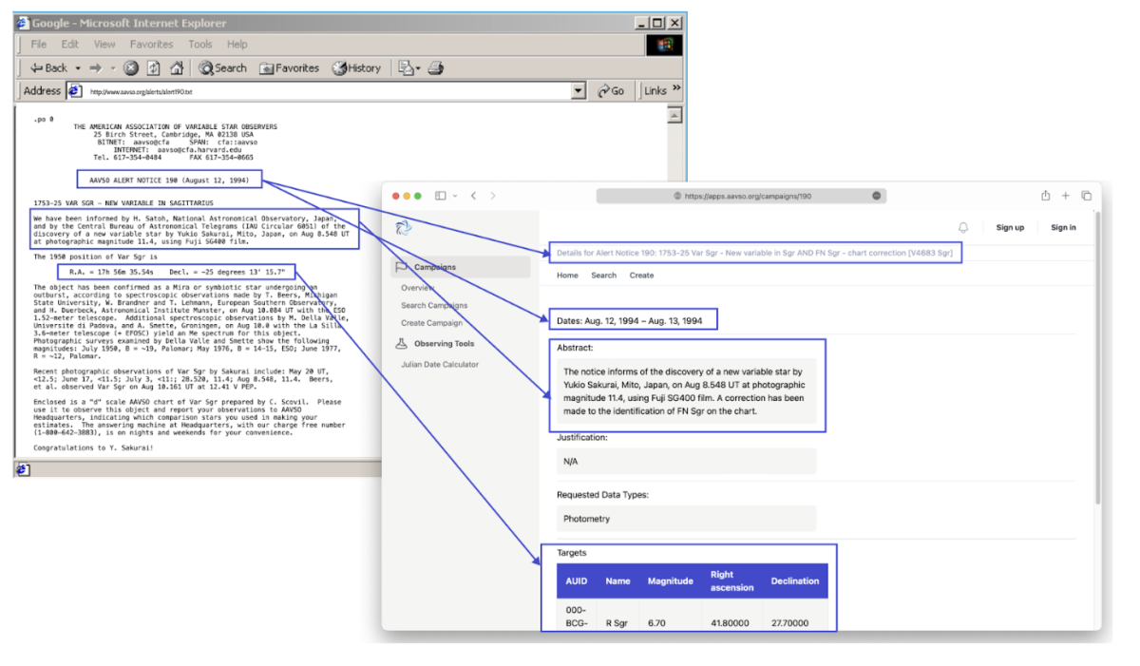Open the Edit menu in Internet Explorer
The image size is (1140, 666).
tap(70, 44)
